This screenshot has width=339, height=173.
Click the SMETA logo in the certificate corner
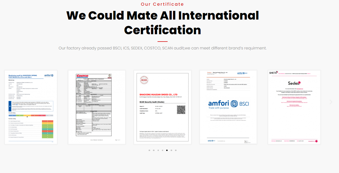click(x=273, y=73)
